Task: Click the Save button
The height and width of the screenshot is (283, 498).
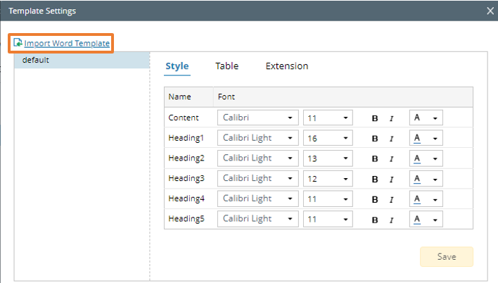Action: (447, 257)
